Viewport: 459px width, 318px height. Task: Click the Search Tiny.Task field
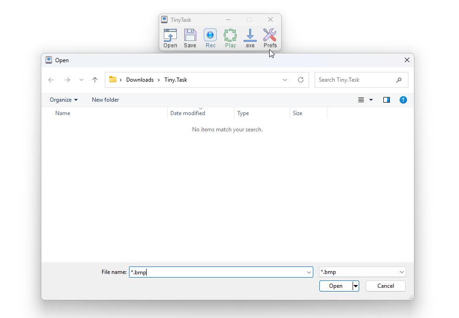(x=361, y=80)
